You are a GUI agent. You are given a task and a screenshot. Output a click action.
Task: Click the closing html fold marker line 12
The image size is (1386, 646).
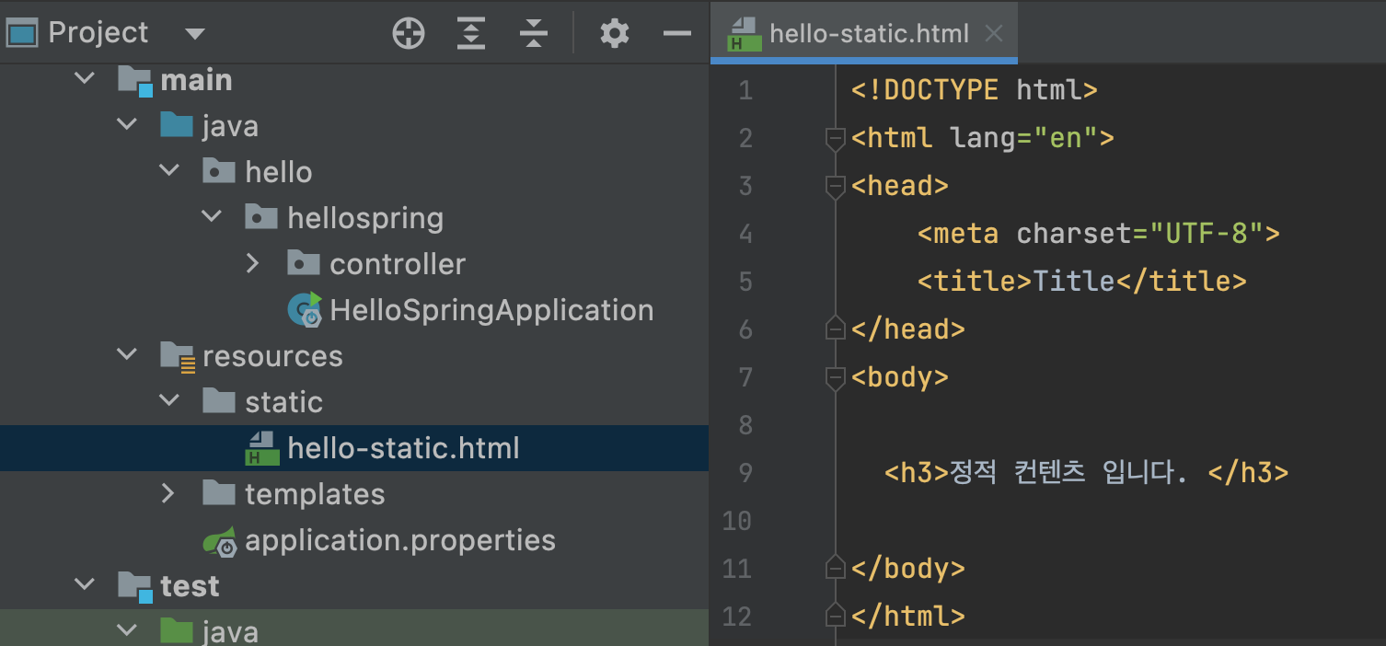[835, 615]
